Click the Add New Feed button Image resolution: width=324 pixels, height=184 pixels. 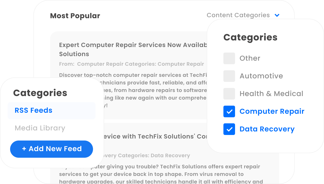(52, 149)
